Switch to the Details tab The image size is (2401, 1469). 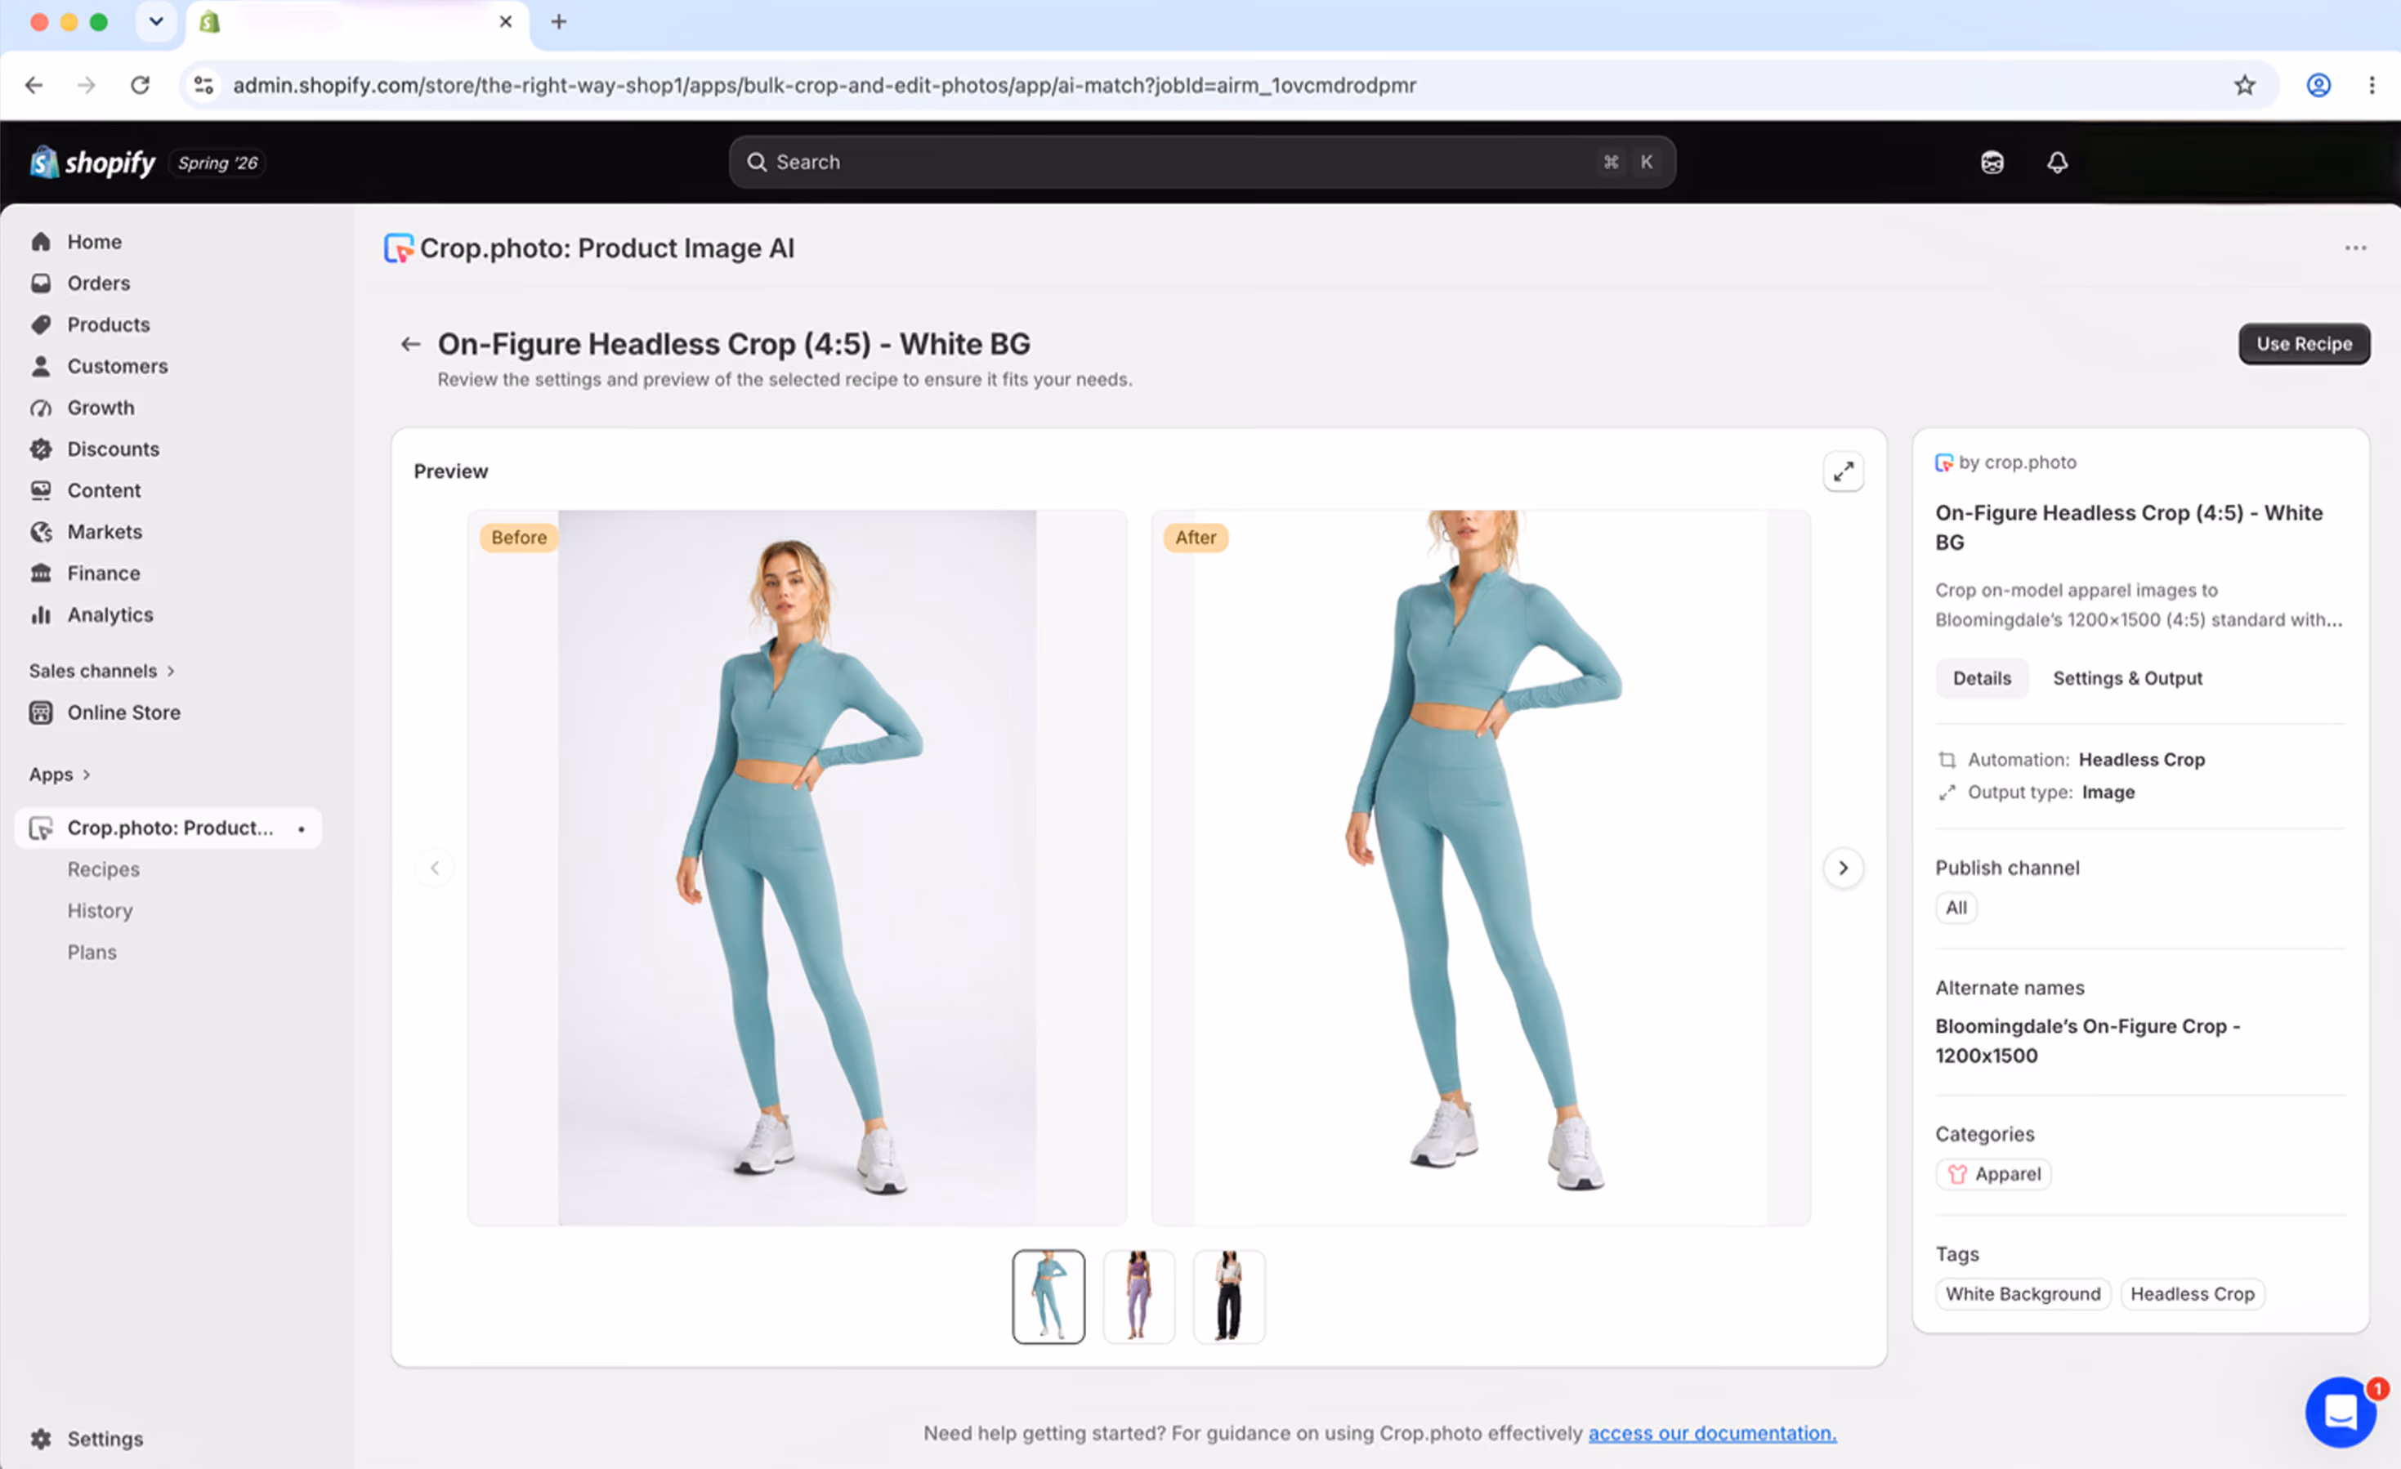1981,678
